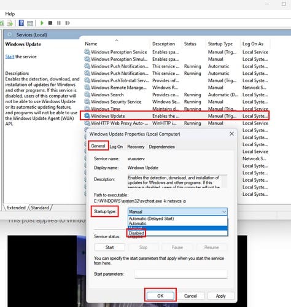The image size is (291, 307).
Task: Click the blue Help question-mark toolbar icon
Action: coord(21,23)
